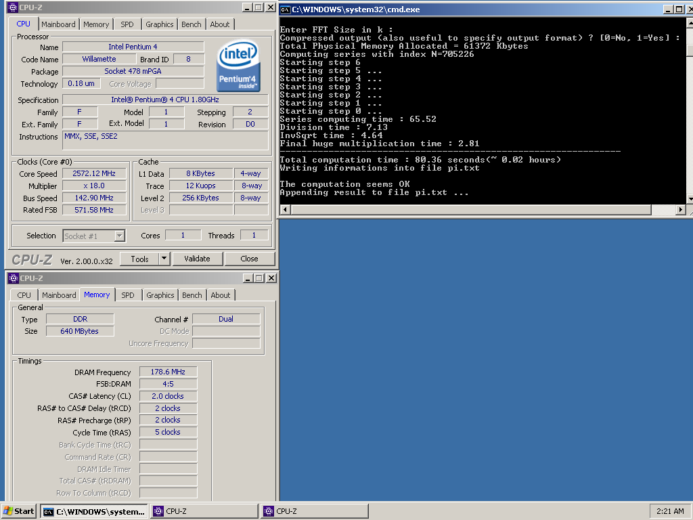The height and width of the screenshot is (520, 693).
Task: Click the CAS# Latency value 2.0 clocks
Action: (168, 396)
